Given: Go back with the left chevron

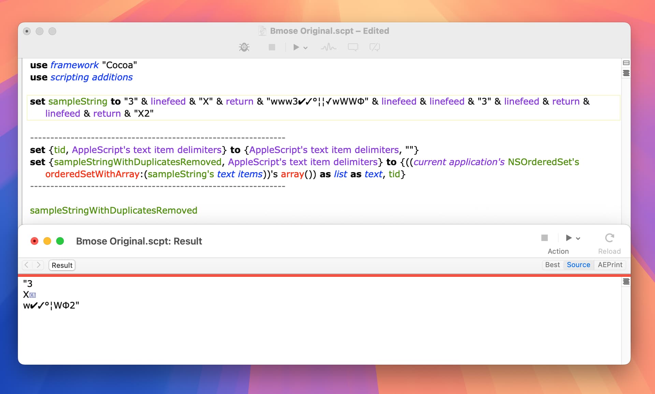Looking at the screenshot, I should coord(27,265).
